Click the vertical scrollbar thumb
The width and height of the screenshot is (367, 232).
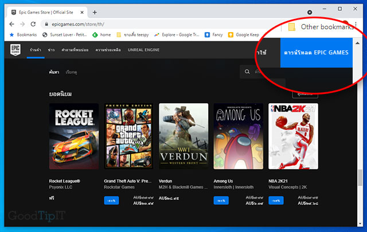tap(360, 178)
